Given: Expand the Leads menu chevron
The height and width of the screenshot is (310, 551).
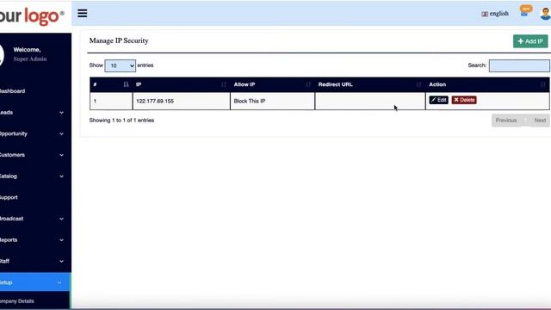Looking at the screenshot, I should coord(61,113).
